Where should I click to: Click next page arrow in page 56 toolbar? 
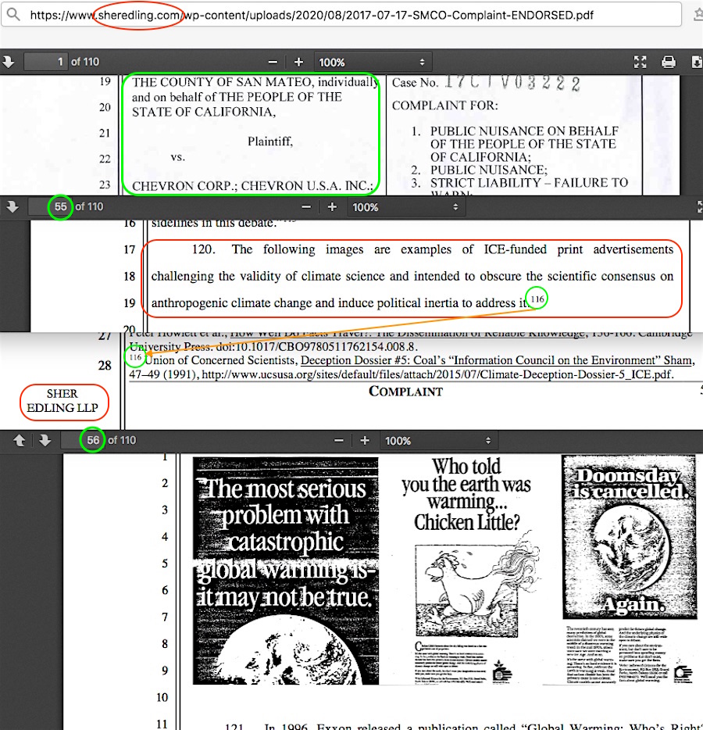pyautogui.click(x=45, y=440)
